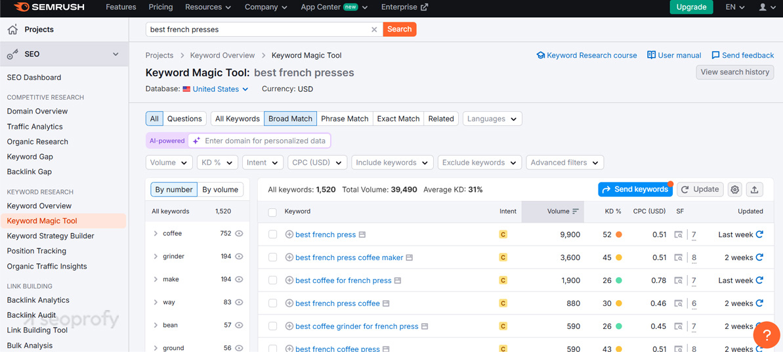Open View search history

[x=734, y=72]
